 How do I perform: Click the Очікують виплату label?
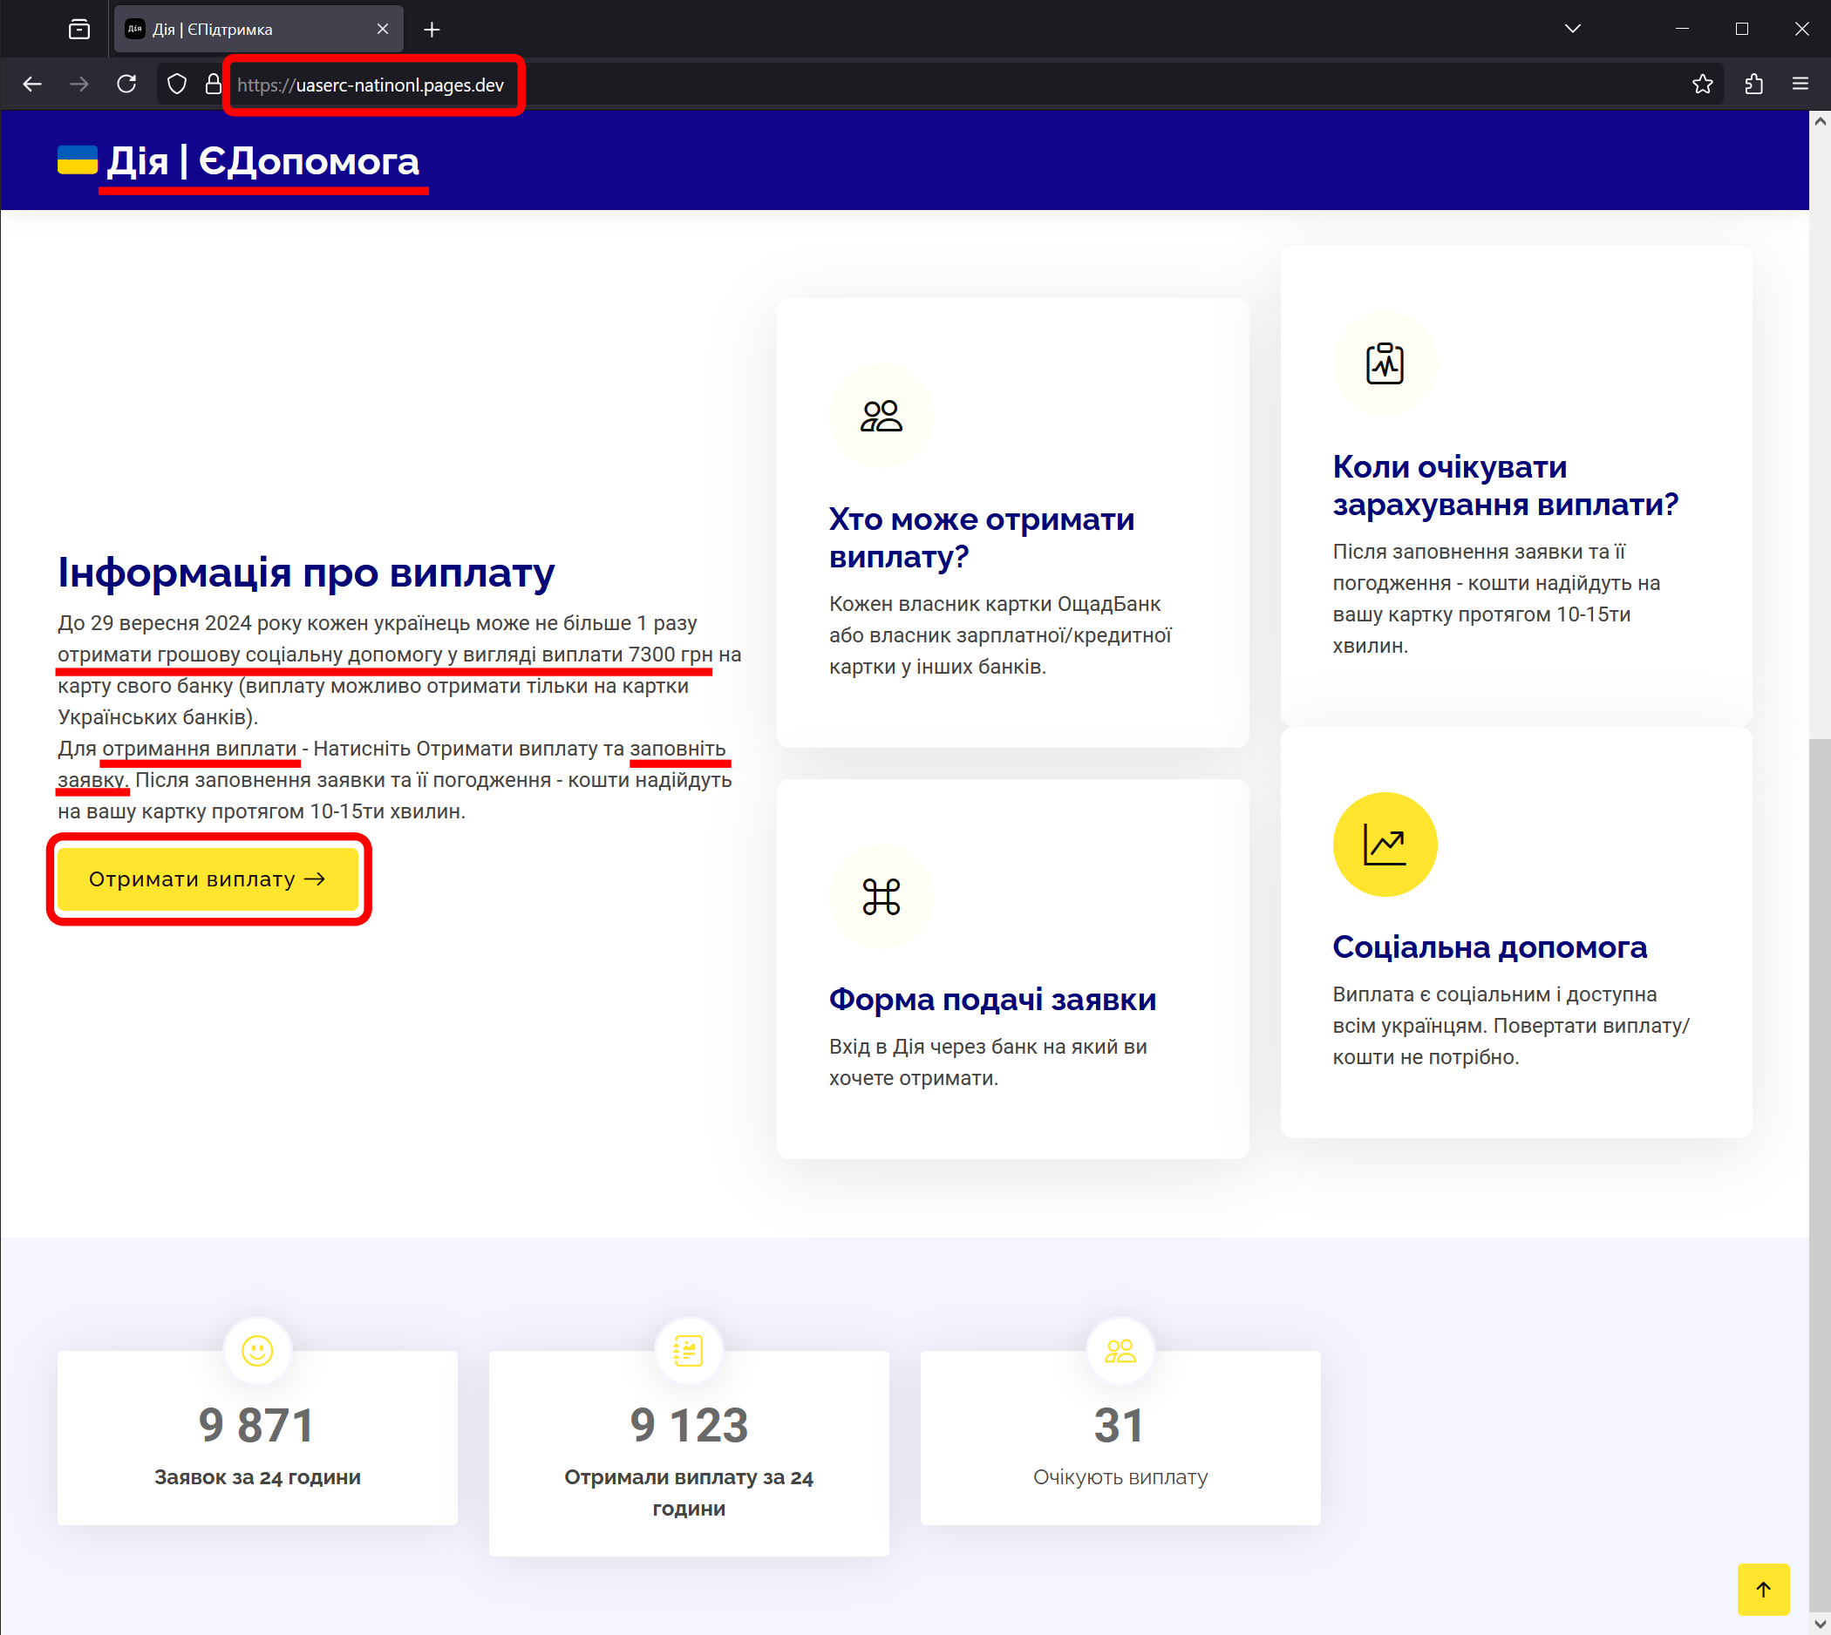click(1120, 1477)
